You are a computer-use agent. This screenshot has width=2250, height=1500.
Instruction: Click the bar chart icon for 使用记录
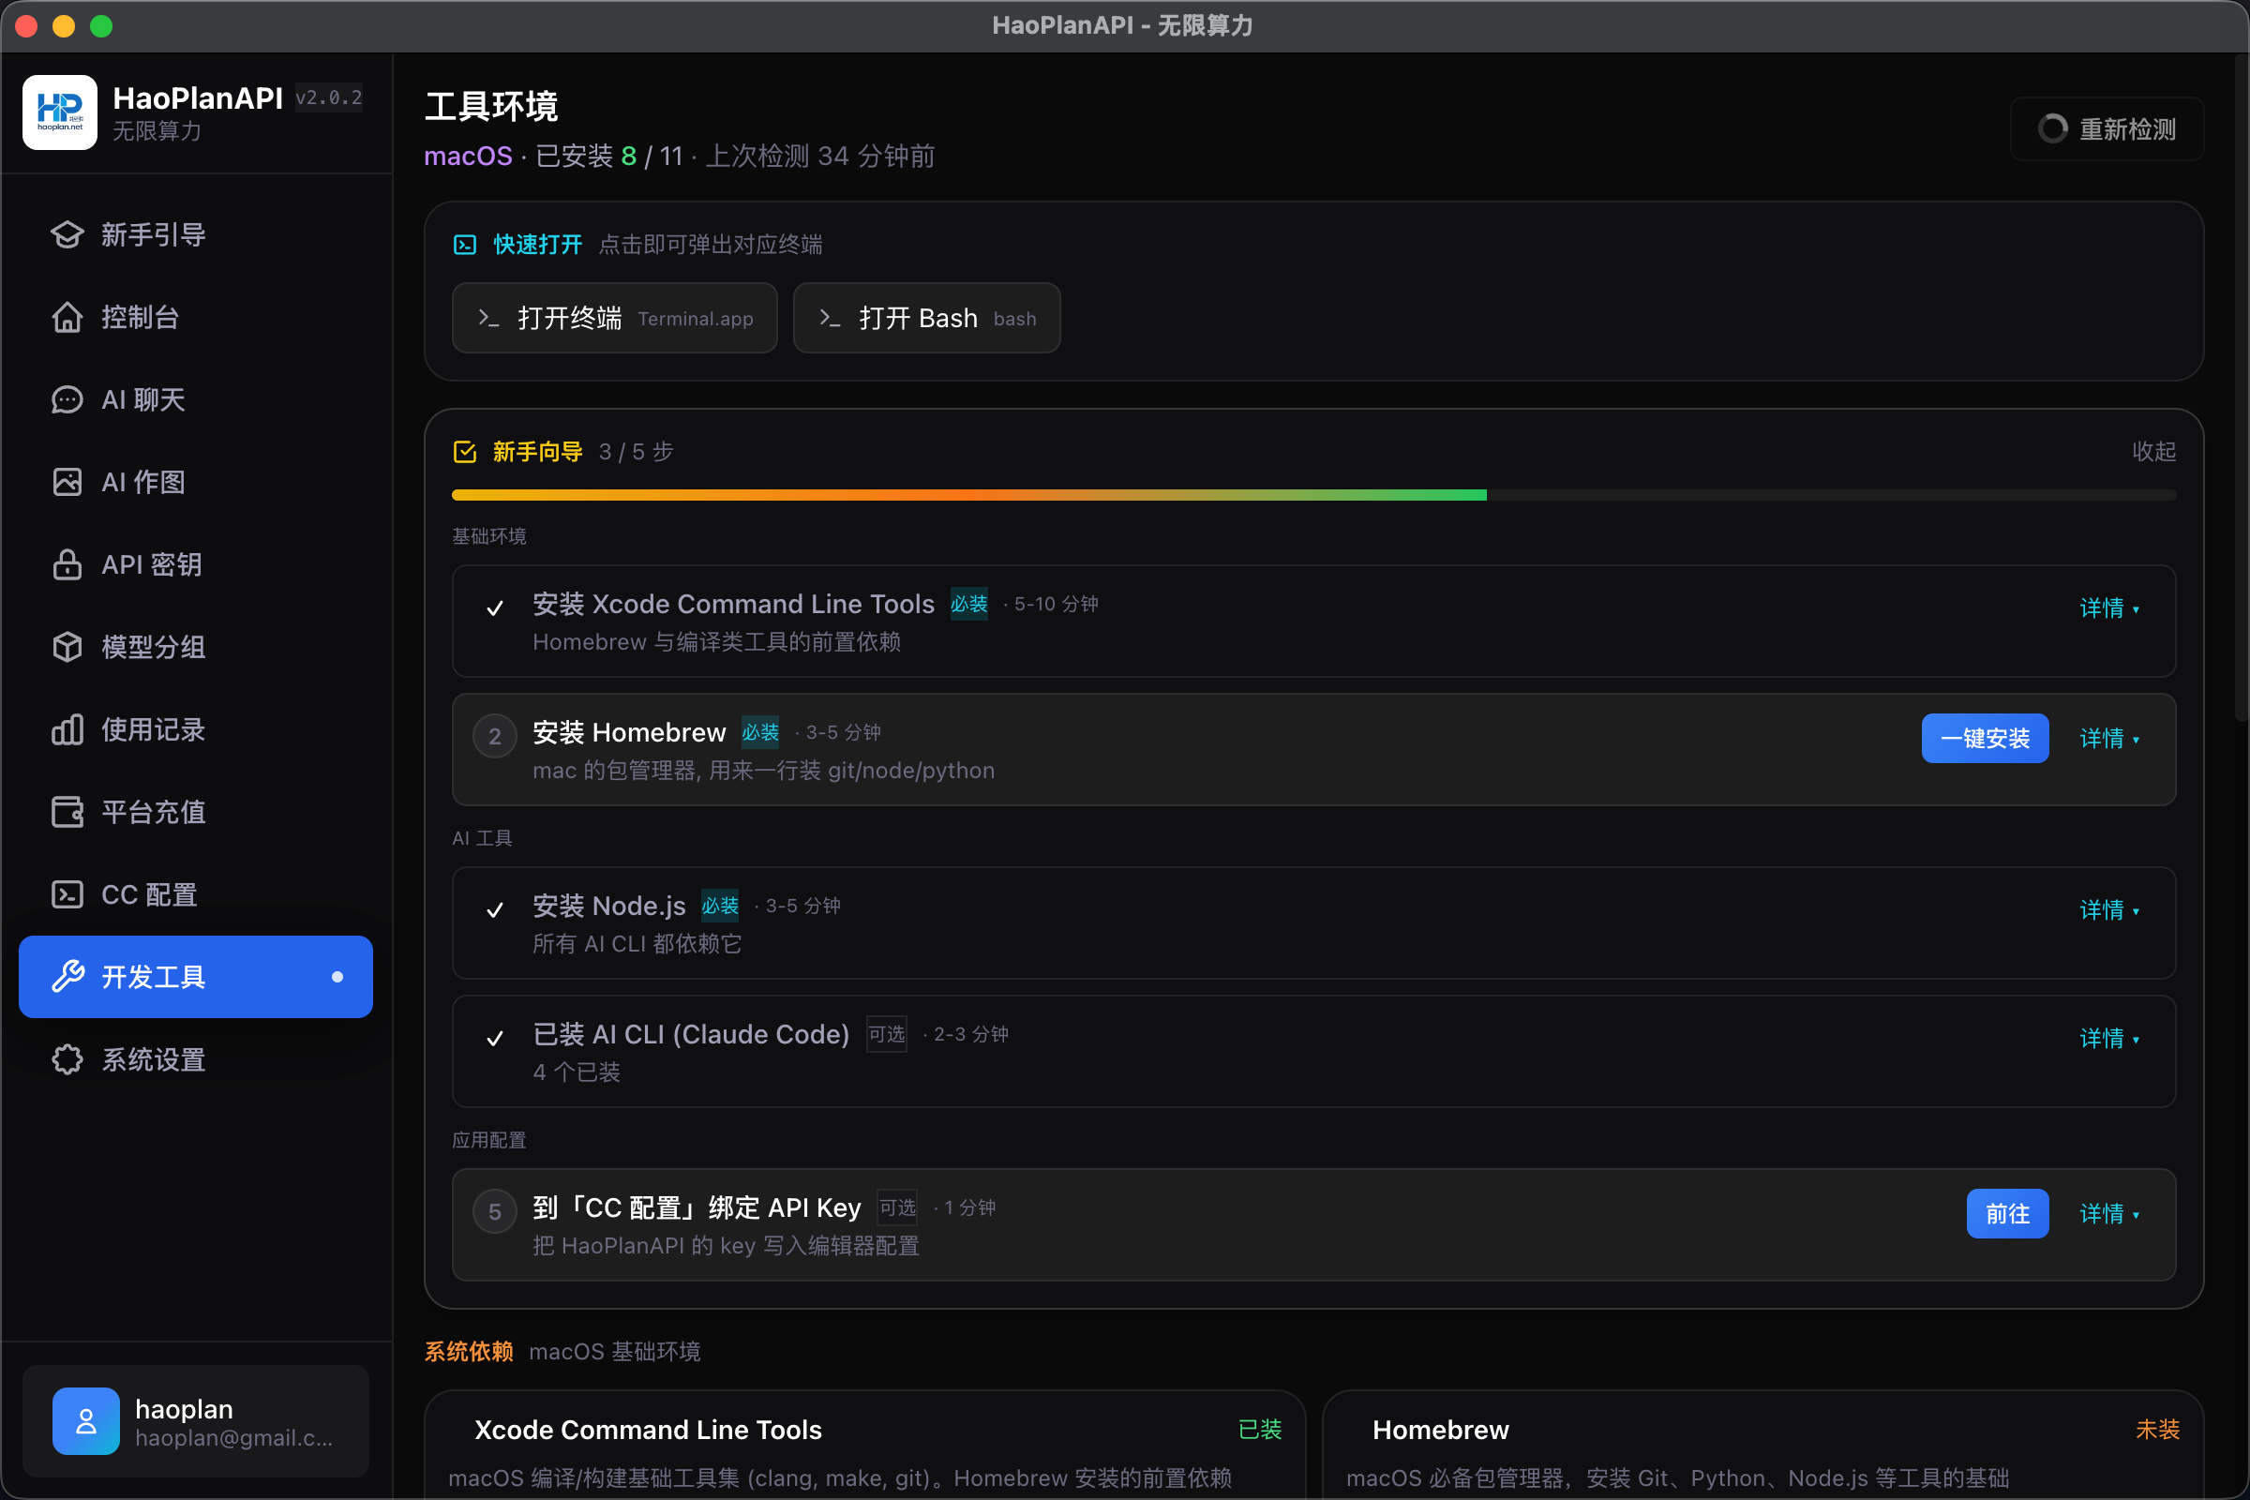67,730
